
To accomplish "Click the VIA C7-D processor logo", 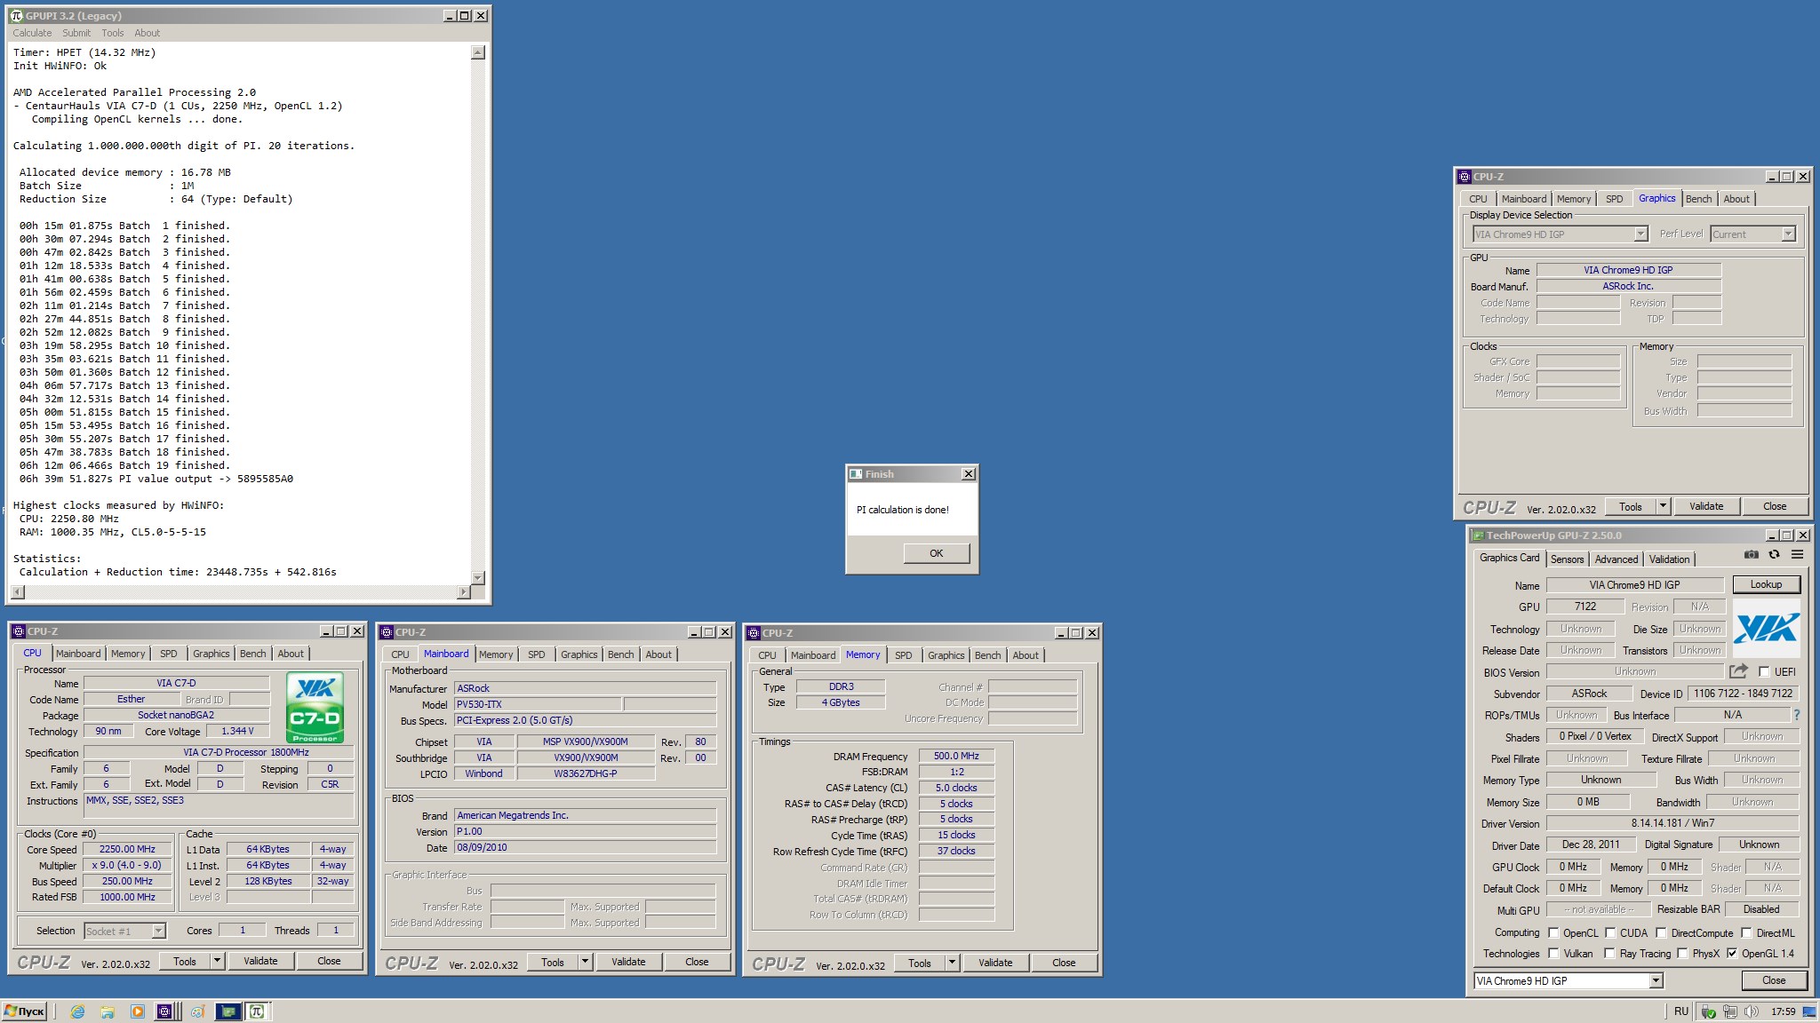I will tap(315, 708).
